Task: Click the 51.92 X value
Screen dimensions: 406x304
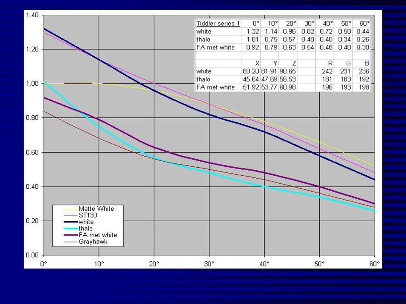Action: (251, 87)
